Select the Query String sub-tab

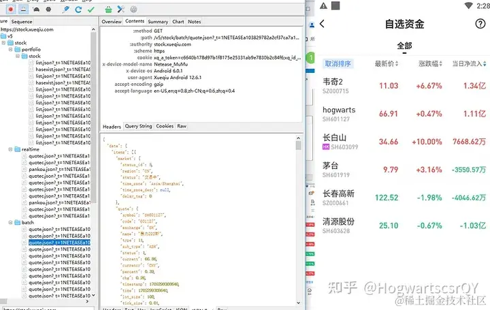pyautogui.click(x=138, y=126)
